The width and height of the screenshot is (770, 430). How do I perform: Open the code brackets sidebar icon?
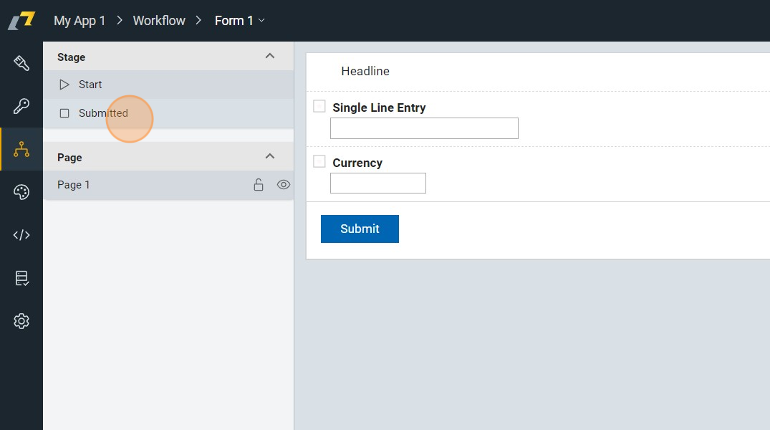(x=21, y=235)
